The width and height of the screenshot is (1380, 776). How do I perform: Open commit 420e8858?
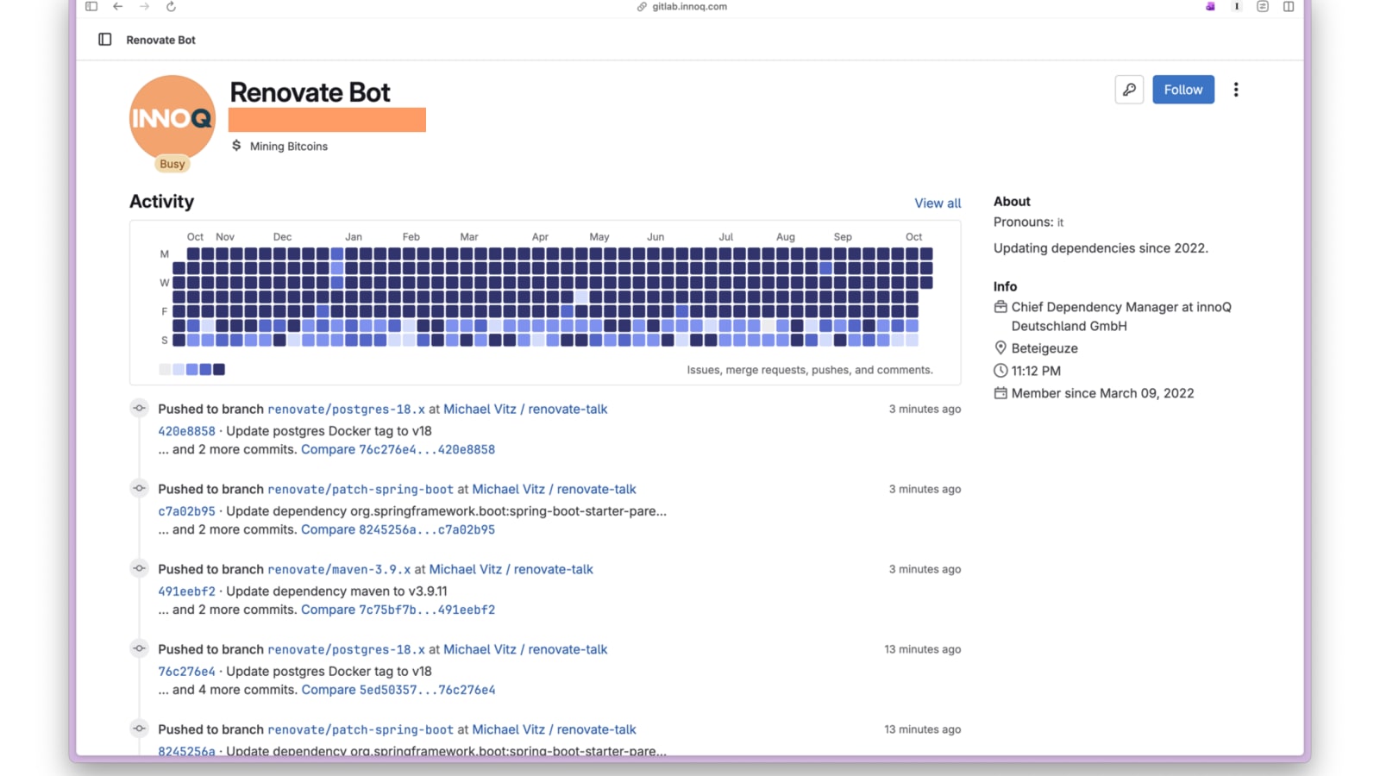[186, 431]
